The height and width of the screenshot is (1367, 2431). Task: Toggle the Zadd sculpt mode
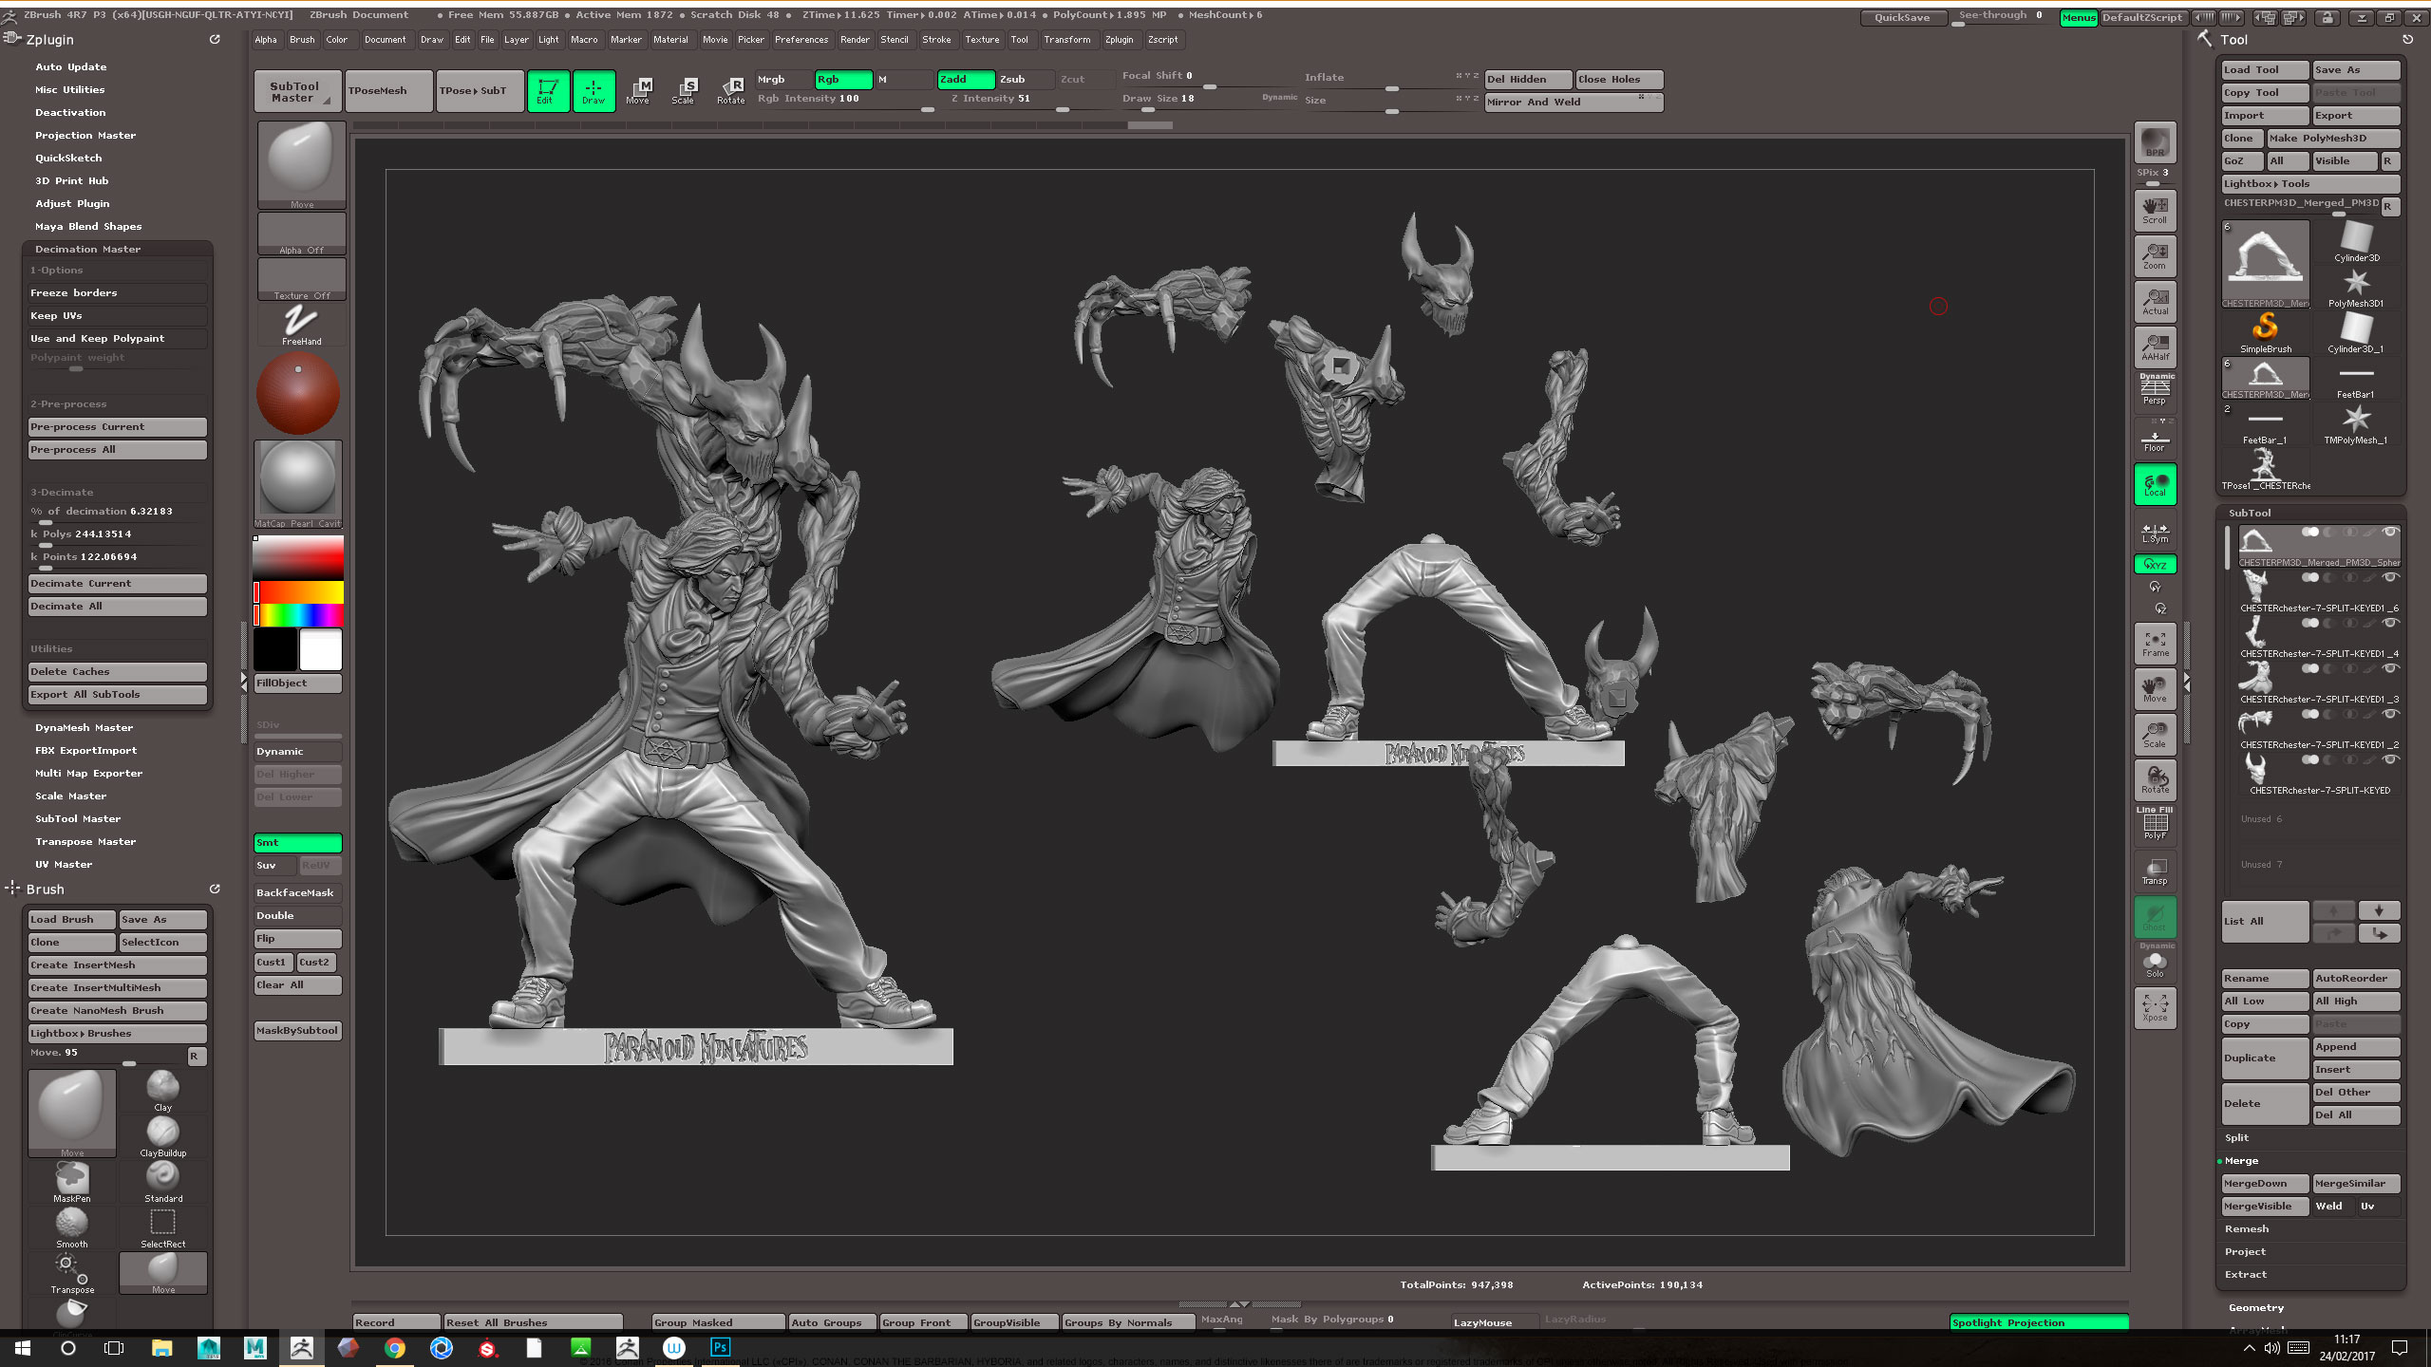[x=966, y=79]
